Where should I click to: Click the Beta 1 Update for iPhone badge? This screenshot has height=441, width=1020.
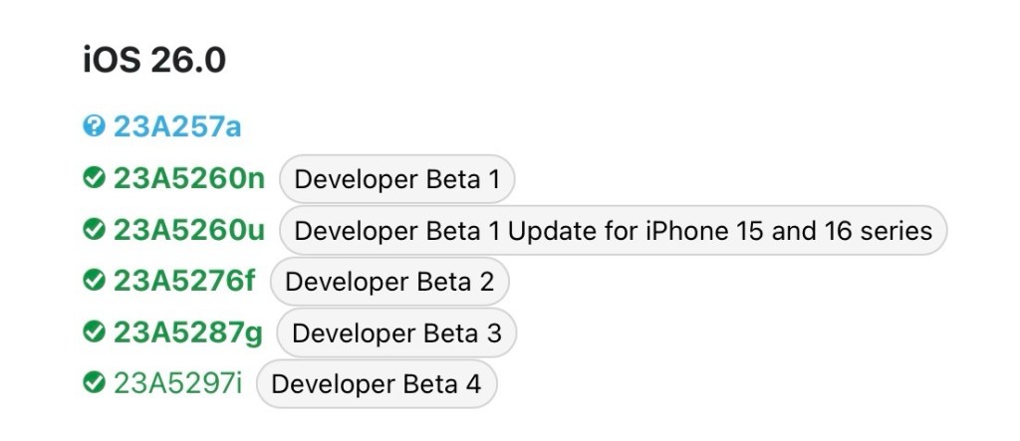[613, 232]
